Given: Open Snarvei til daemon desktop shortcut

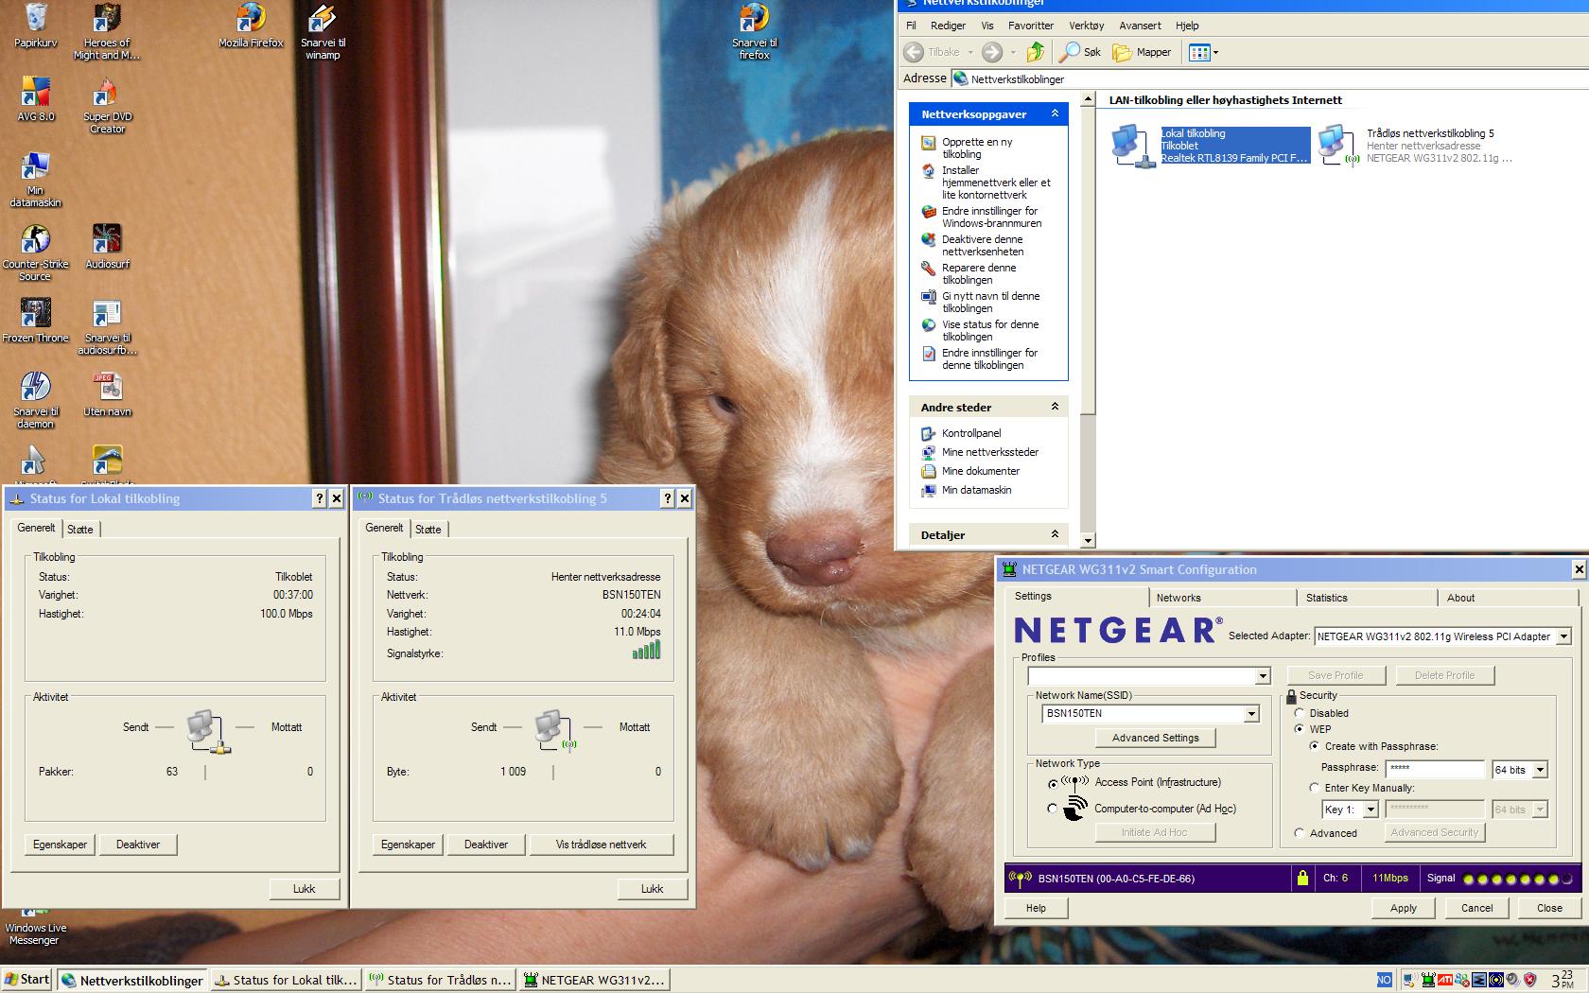Looking at the screenshot, I should click(x=36, y=400).
